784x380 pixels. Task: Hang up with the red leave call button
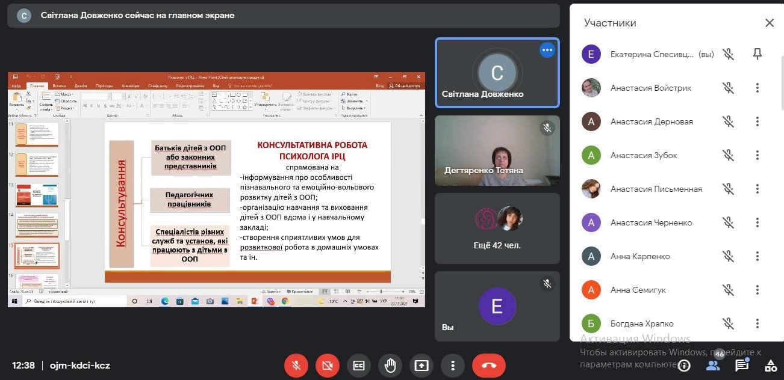point(488,366)
